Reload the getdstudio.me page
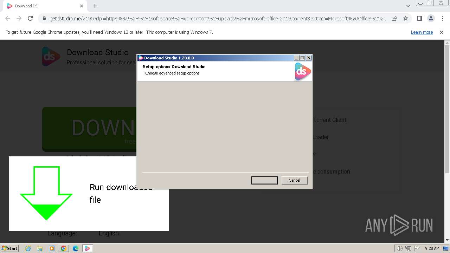450x253 pixels. pyautogui.click(x=30, y=18)
